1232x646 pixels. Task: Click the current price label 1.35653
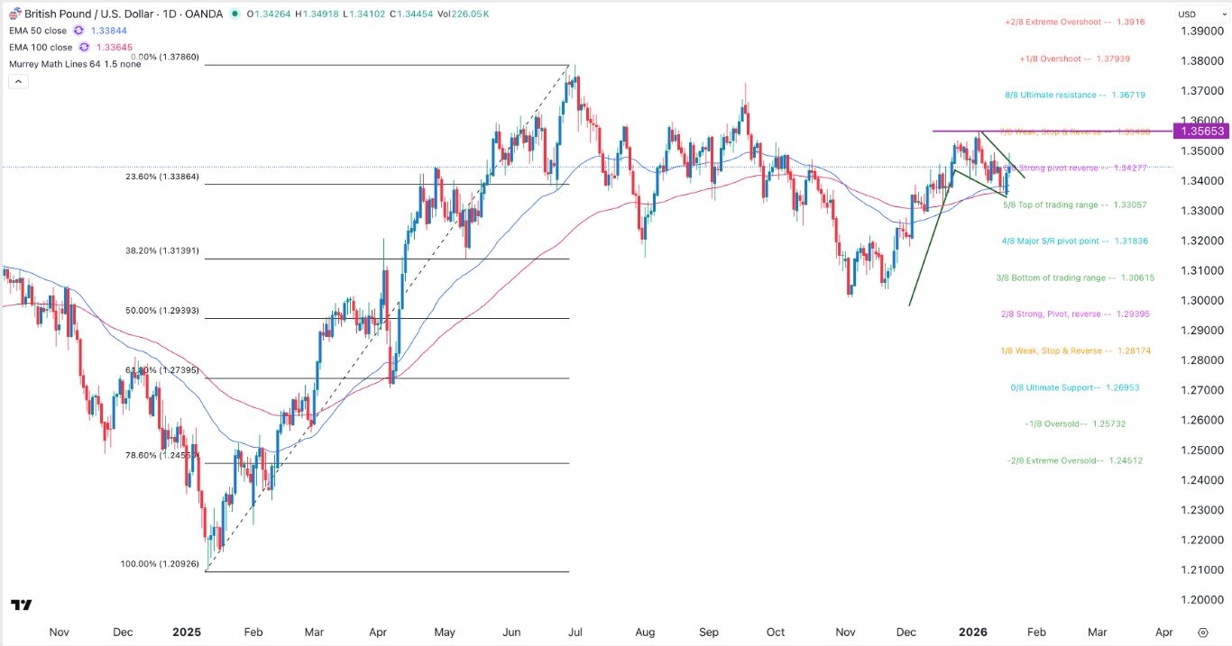tap(1201, 131)
